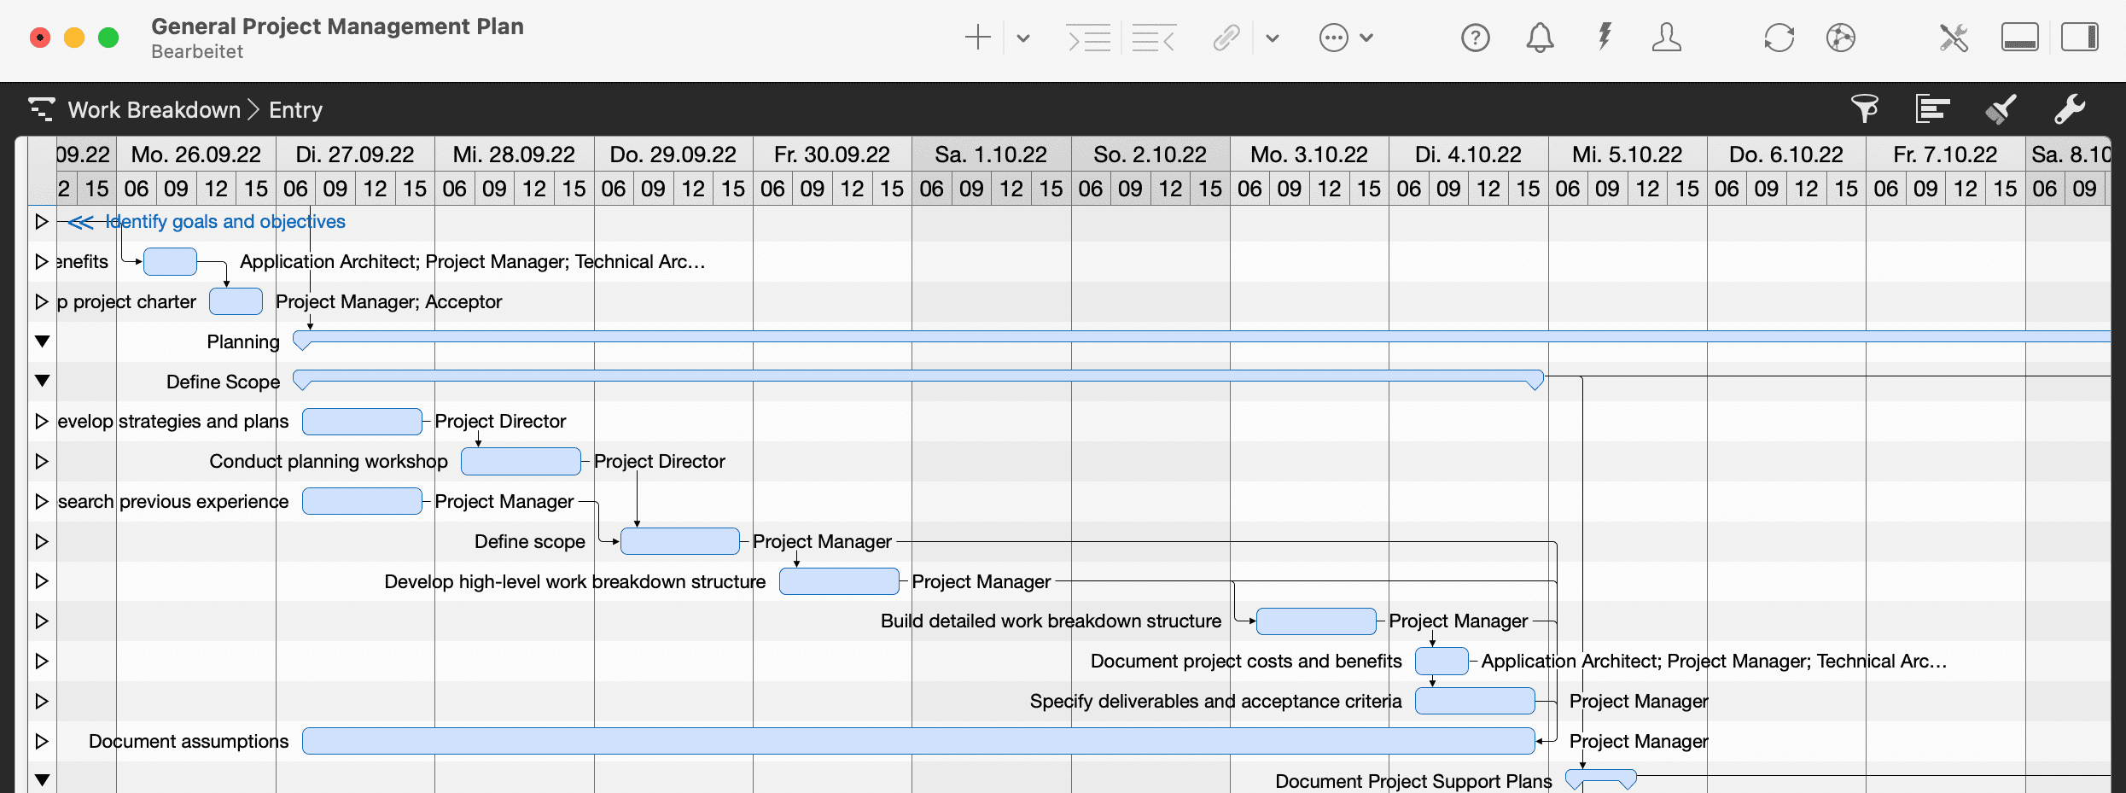Open the filter funnel icon above the chart

click(x=1866, y=109)
